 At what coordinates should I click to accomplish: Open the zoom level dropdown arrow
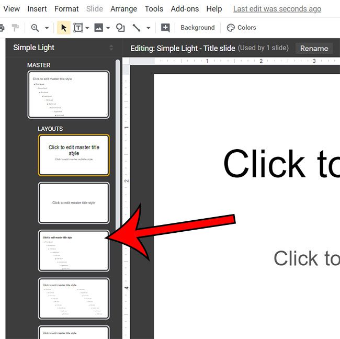pyautogui.click(x=47, y=28)
